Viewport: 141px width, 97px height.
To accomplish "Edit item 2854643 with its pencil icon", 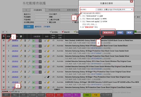I will pos(21,56).
